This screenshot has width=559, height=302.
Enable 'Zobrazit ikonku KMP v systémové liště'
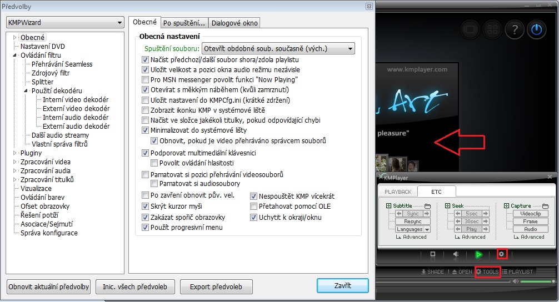coord(145,110)
